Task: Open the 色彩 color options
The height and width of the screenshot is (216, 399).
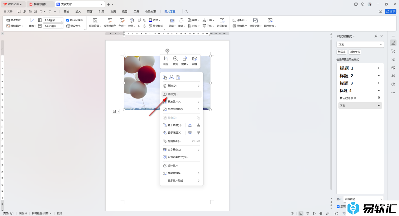Action: 123,23
